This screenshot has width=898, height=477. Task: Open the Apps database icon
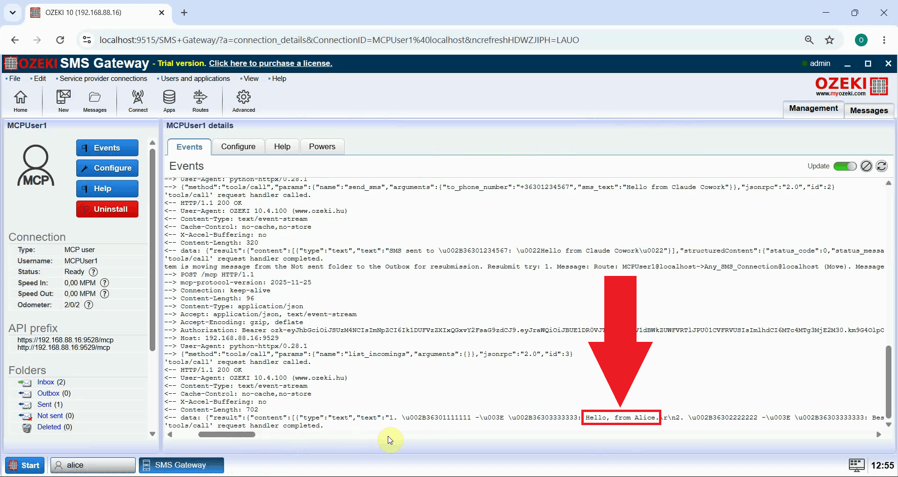pos(169,101)
